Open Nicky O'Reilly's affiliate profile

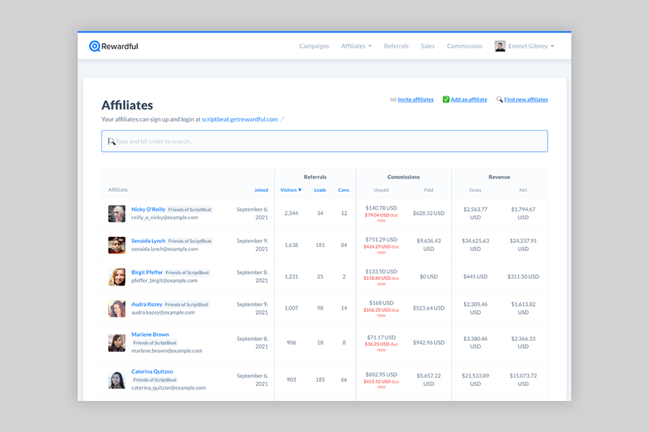click(x=148, y=209)
